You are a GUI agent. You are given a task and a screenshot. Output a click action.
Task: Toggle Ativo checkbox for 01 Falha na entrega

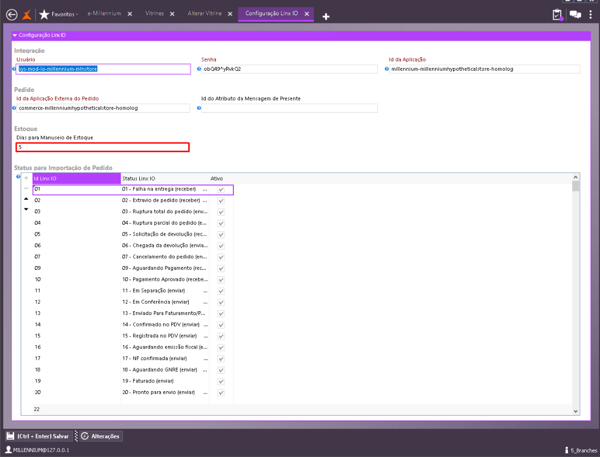pyautogui.click(x=221, y=189)
